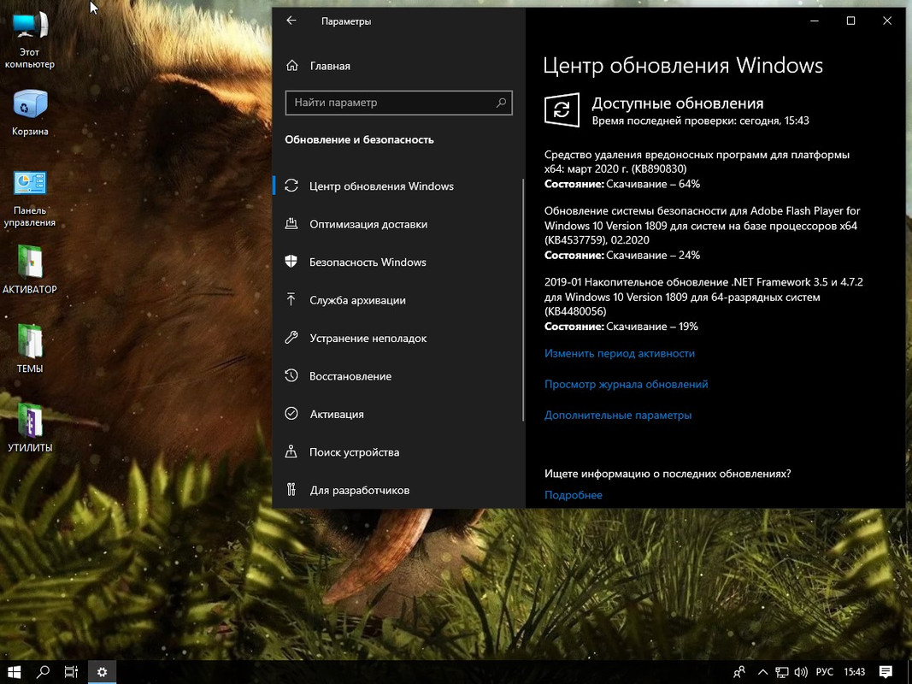This screenshot has width=912, height=684.
Task: Click Settings gear on taskbar
Action: [102, 672]
